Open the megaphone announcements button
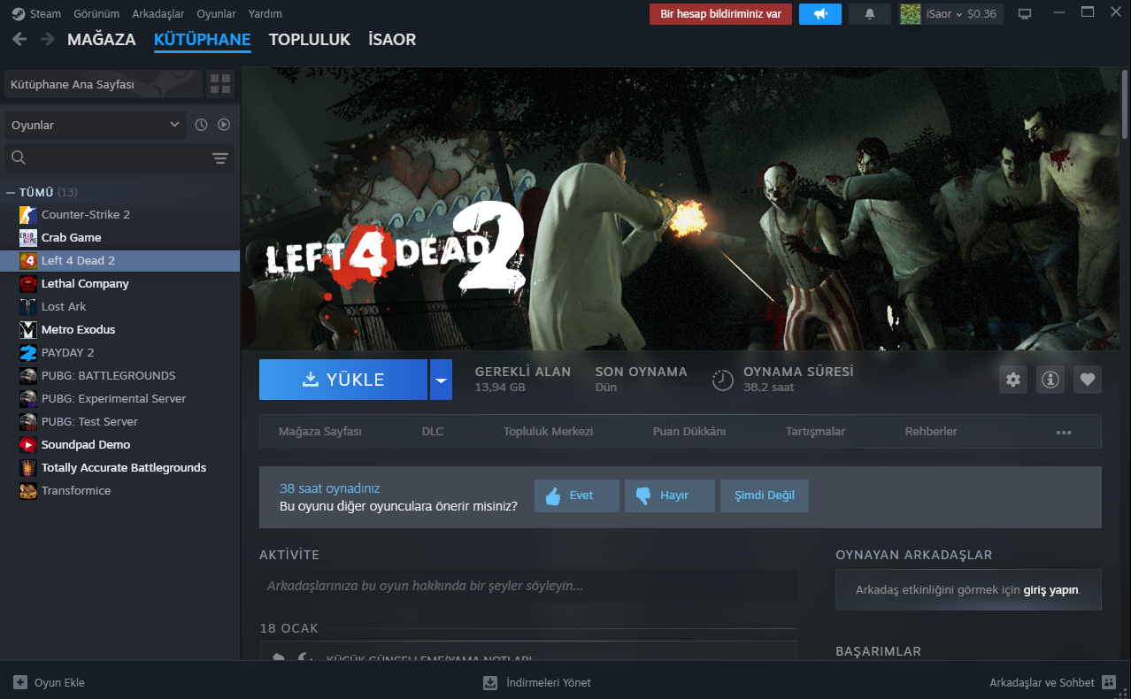 (820, 14)
